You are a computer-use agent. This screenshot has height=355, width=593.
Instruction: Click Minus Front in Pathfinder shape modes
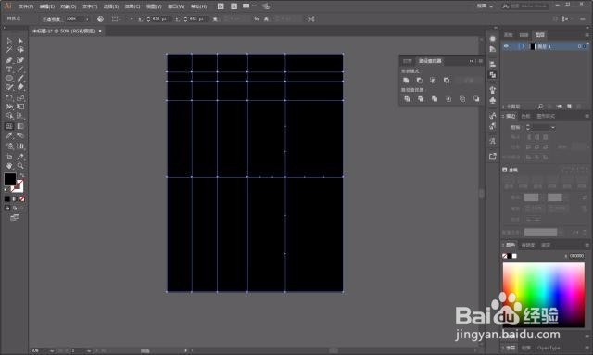tap(420, 81)
